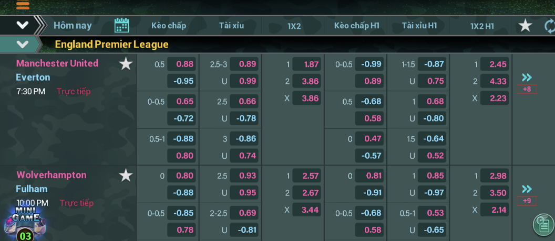Select Wolverhampton draw odds 3.44
This screenshot has height=241, width=555.
click(x=306, y=210)
